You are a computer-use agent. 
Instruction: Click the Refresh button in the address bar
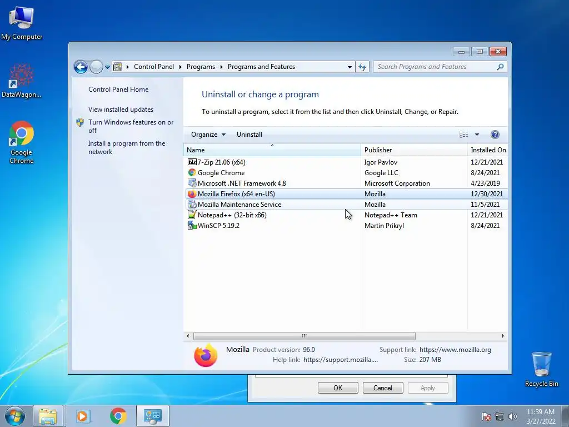[362, 67]
